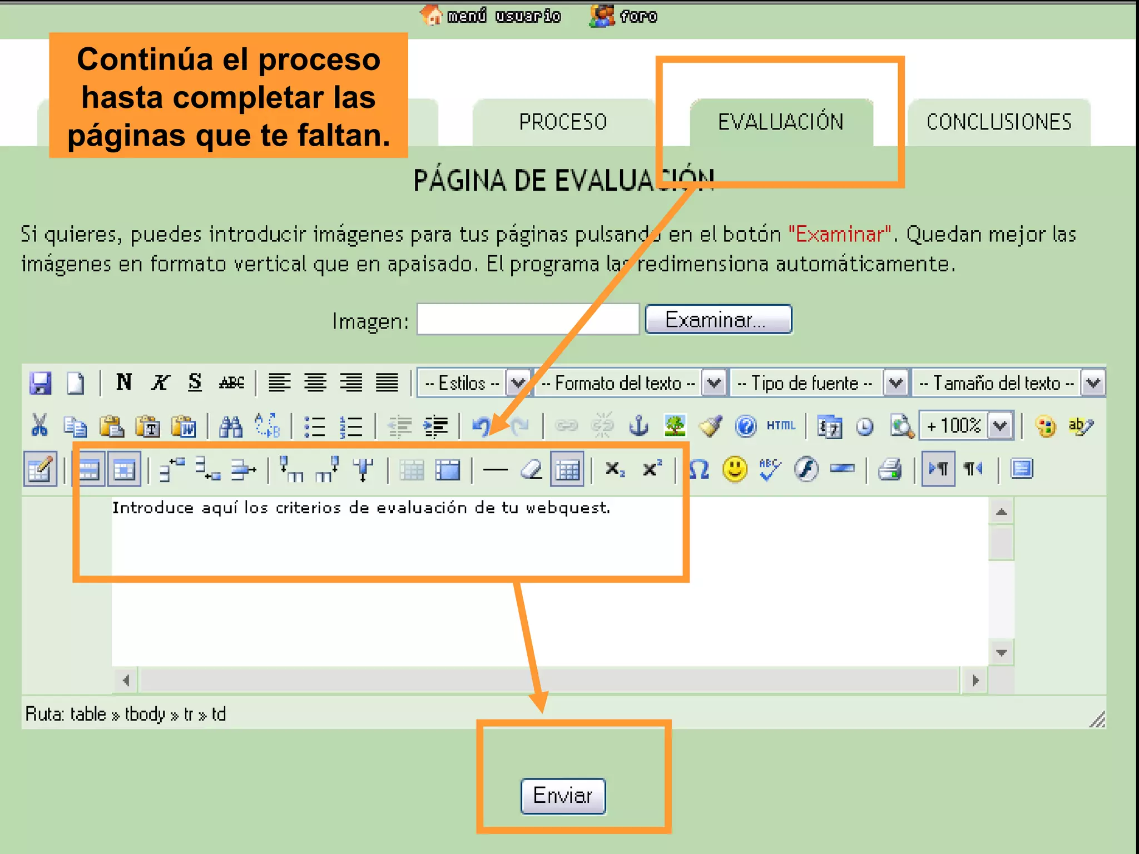Choose text color palette icon
The height and width of the screenshot is (854, 1139).
tap(1046, 426)
